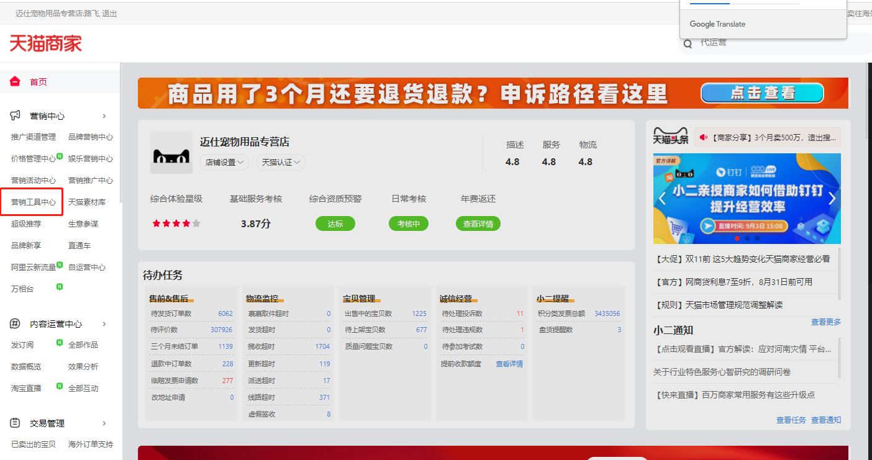Open the 天猫认证 dropdown
The image size is (872, 460).
[x=281, y=162]
